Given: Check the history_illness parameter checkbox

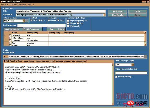Looking at the screenshot, I should (10, 38).
